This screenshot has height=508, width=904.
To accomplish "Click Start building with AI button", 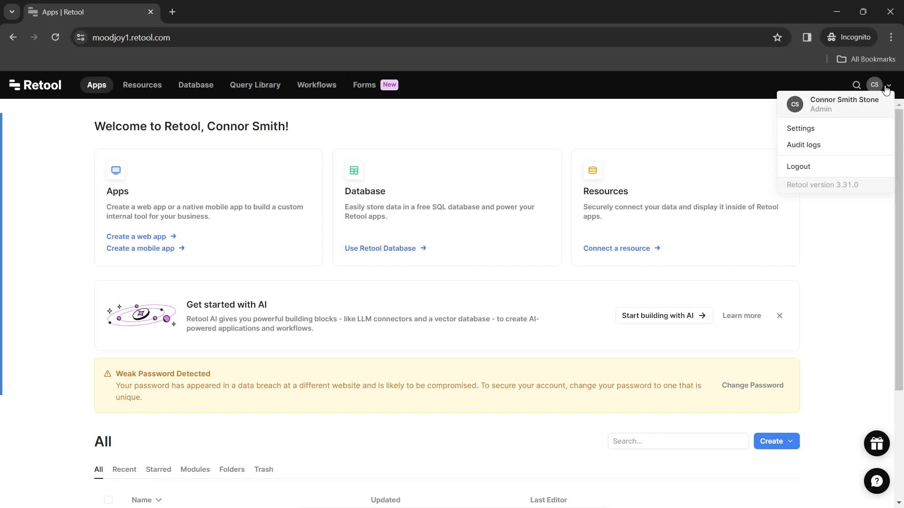I will coord(663,315).
